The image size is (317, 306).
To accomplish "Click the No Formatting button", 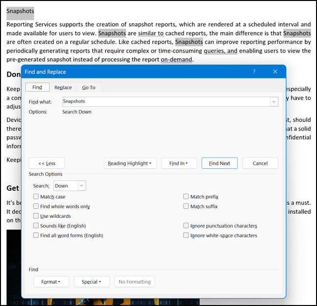I will coord(135,282).
